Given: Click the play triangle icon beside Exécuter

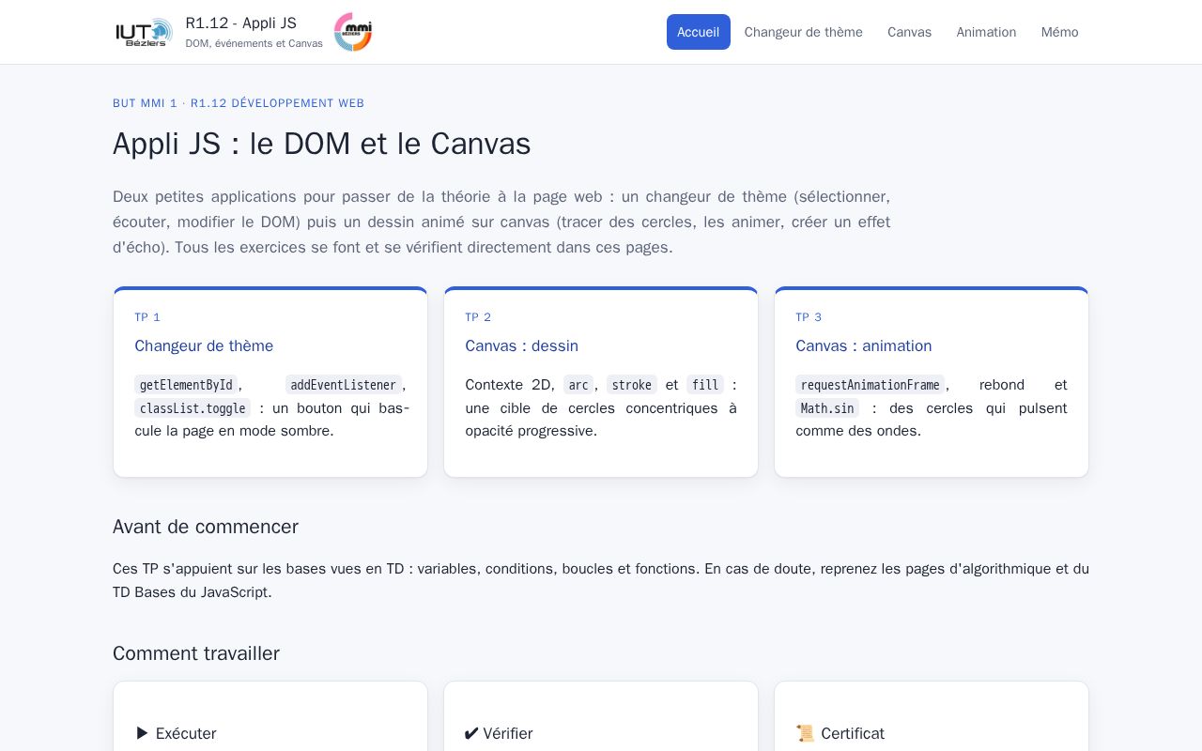Looking at the screenshot, I should click(143, 733).
